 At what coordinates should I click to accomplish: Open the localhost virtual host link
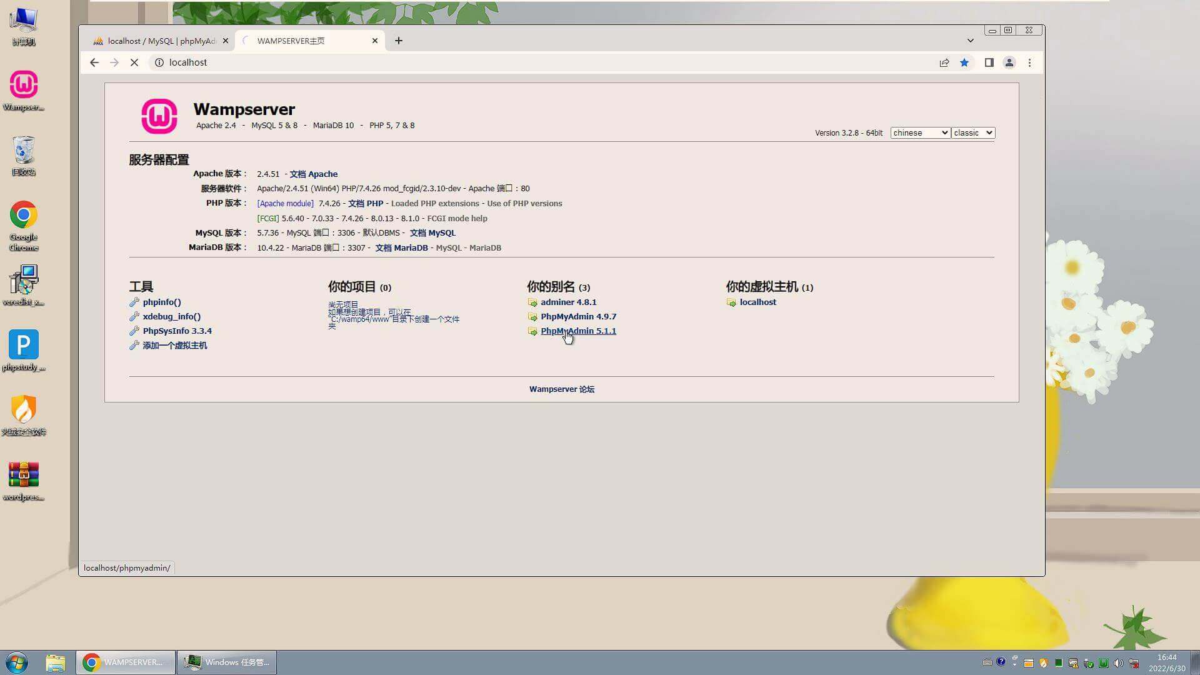(x=757, y=302)
